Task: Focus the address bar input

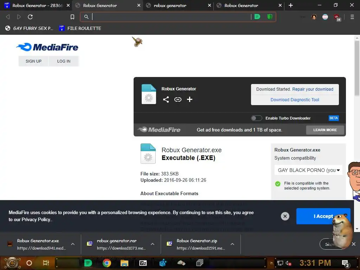Action: (x=171, y=17)
